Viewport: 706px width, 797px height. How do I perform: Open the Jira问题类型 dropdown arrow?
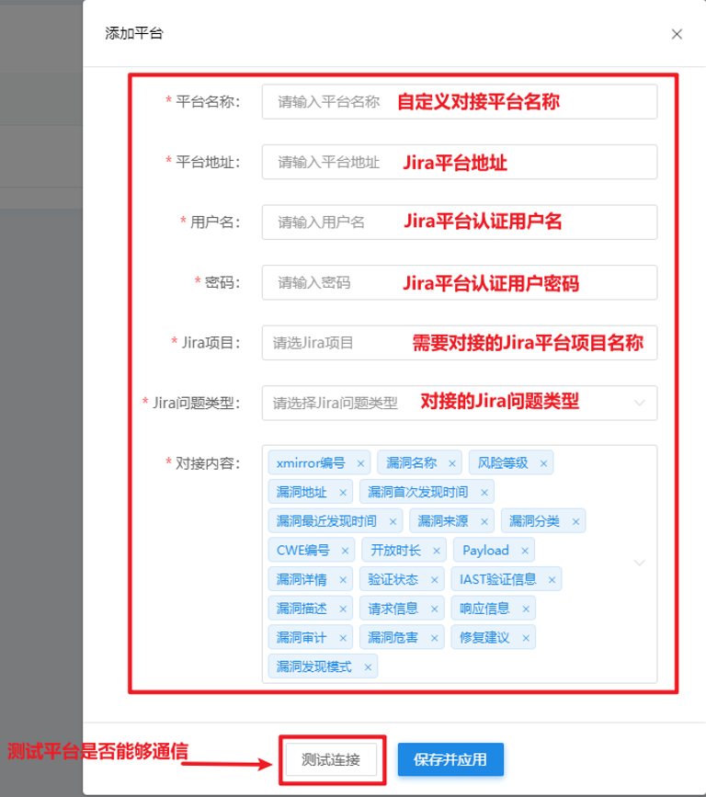pyautogui.click(x=640, y=403)
